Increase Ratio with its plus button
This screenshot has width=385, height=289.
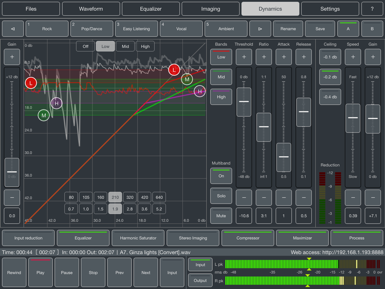(264, 57)
